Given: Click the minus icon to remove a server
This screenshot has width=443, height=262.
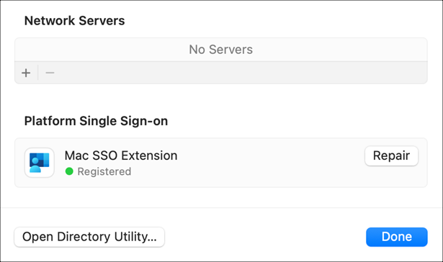Looking at the screenshot, I should pyautogui.click(x=50, y=73).
